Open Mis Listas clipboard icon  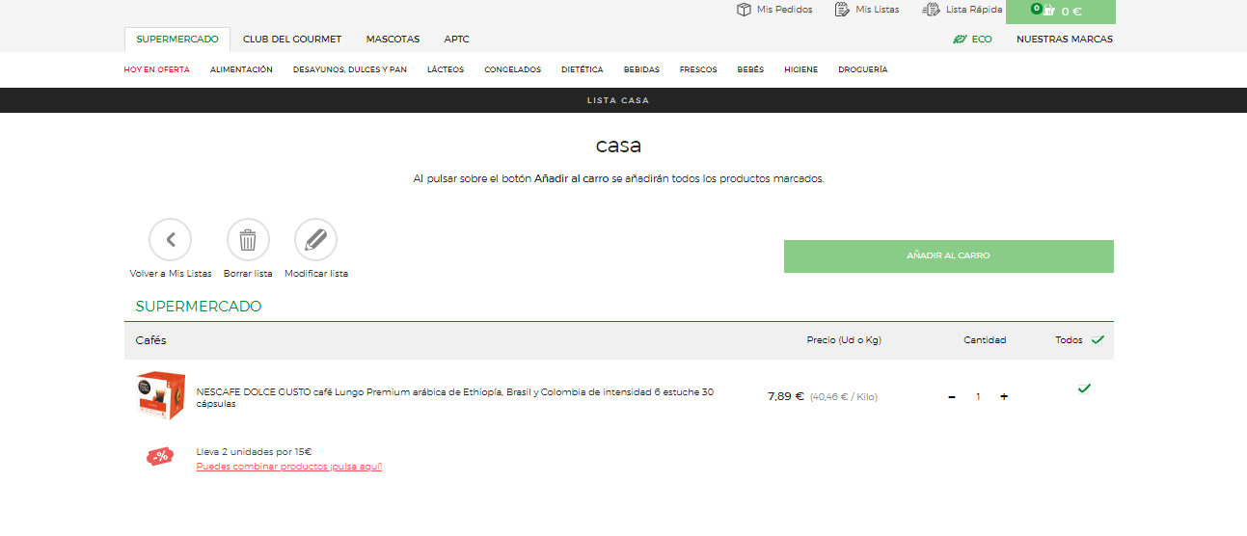pyautogui.click(x=842, y=10)
